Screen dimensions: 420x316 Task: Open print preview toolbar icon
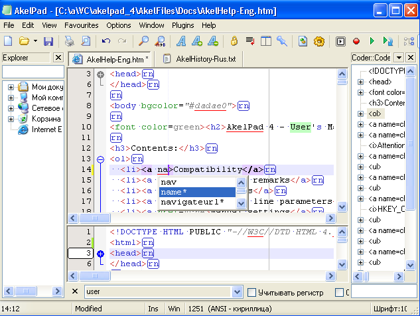pos(86,41)
